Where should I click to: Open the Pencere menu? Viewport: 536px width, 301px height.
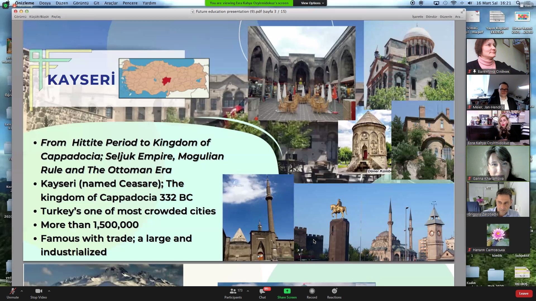point(130,3)
